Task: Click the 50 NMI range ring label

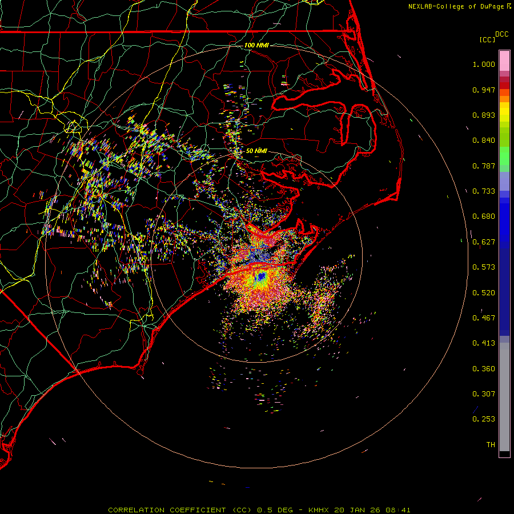Action: coord(256,151)
